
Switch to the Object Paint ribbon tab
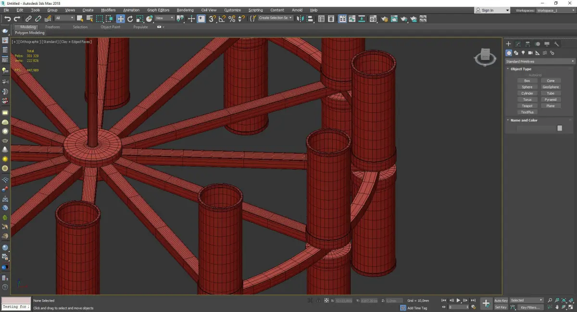(110, 27)
